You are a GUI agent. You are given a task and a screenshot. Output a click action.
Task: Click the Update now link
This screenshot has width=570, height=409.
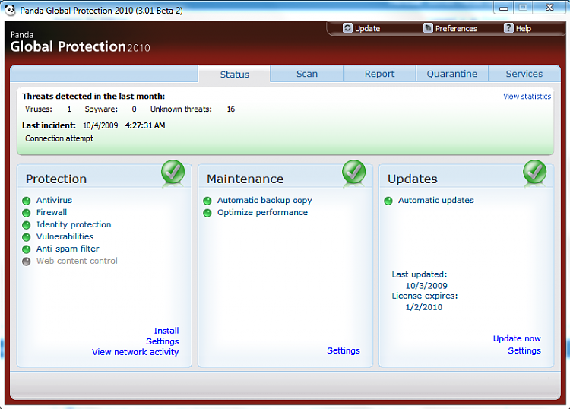(x=517, y=338)
